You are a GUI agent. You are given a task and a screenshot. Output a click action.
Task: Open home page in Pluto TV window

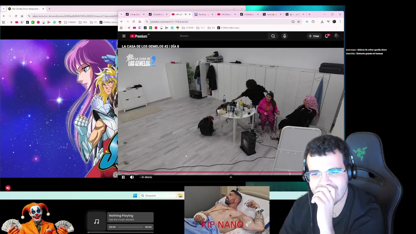tap(22, 16)
